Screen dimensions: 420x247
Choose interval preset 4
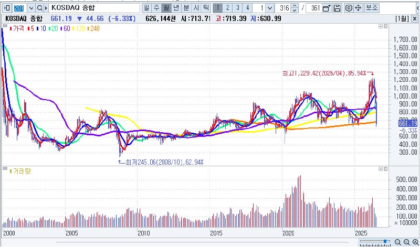(247, 8)
